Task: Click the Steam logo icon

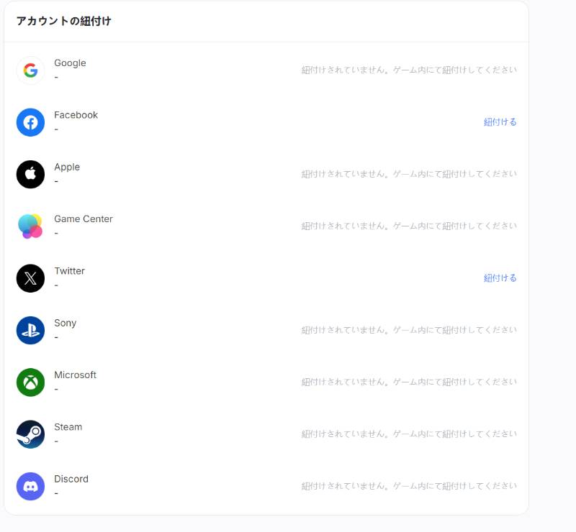Action: [30, 434]
